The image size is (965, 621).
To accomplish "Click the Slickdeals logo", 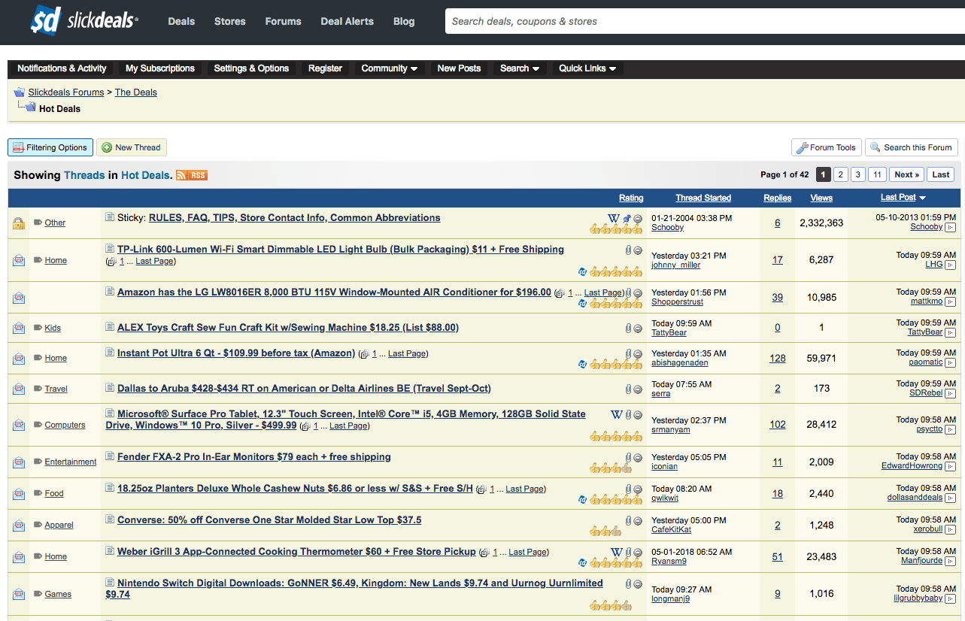I will click(84, 20).
